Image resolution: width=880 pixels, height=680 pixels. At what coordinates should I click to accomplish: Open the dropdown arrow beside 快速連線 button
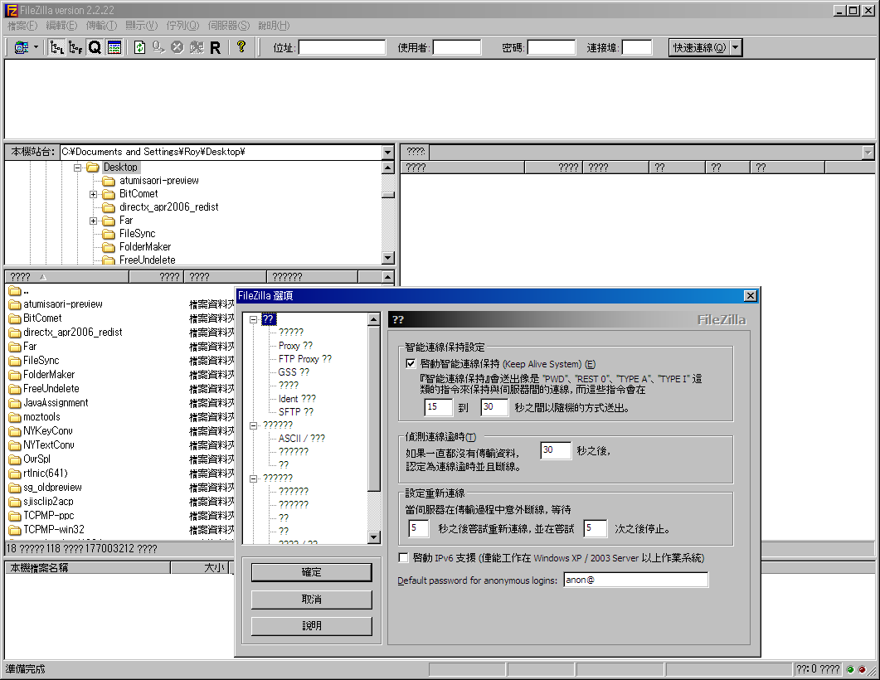pos(736,48)
